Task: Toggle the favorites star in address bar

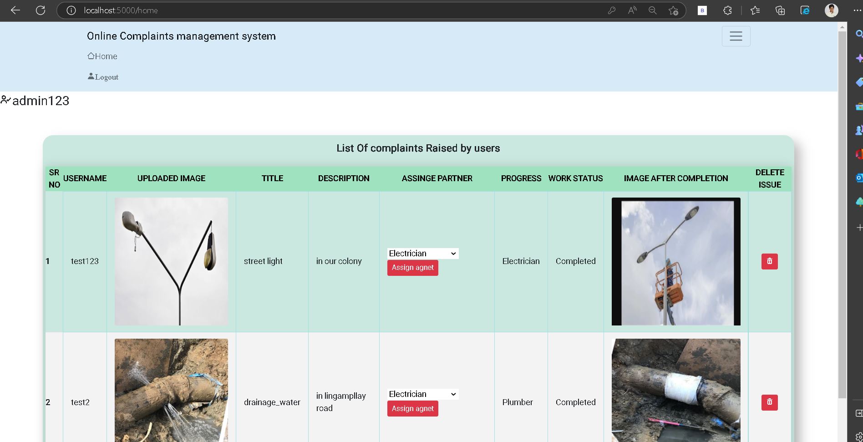Action: click(x=674, y=10)
